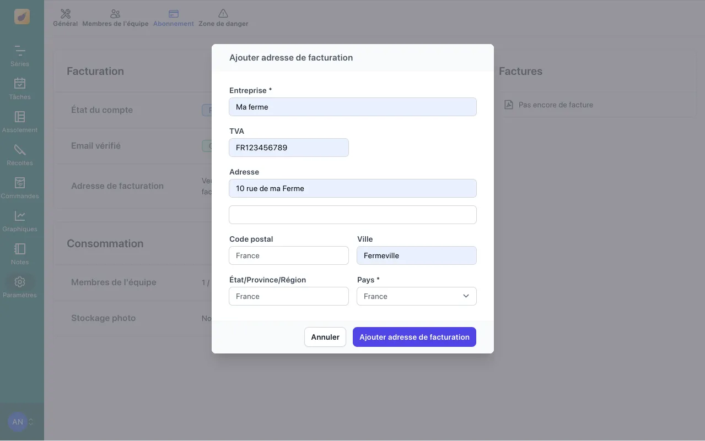Viewport: 705px width, 441px height.
Task: Open the Assolement sidebar icon
Action: [x=20, y=117]
